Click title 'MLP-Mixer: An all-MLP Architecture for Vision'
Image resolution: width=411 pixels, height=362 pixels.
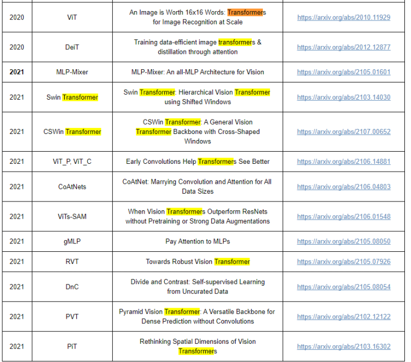pos(197,72)
